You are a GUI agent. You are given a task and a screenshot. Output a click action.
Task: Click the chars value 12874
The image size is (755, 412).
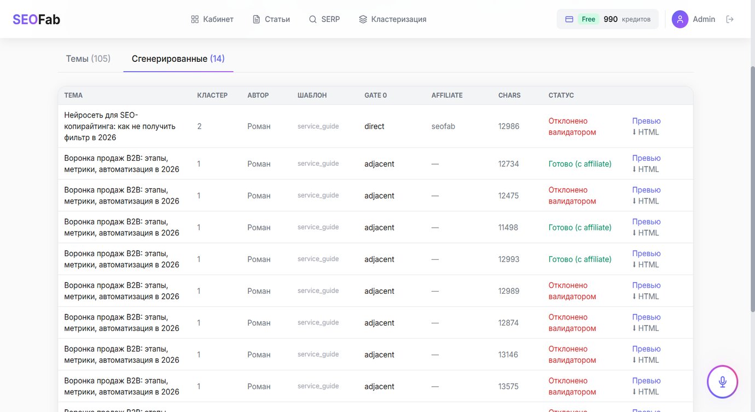point(509,322)
